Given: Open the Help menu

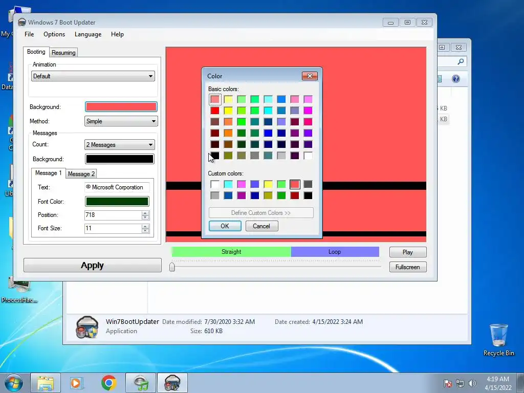Looking at the screenshot, I should (x=117, y=34).
